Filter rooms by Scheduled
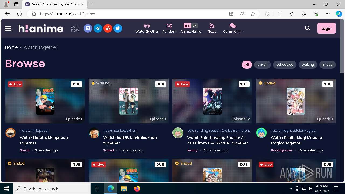 (285, 65)
